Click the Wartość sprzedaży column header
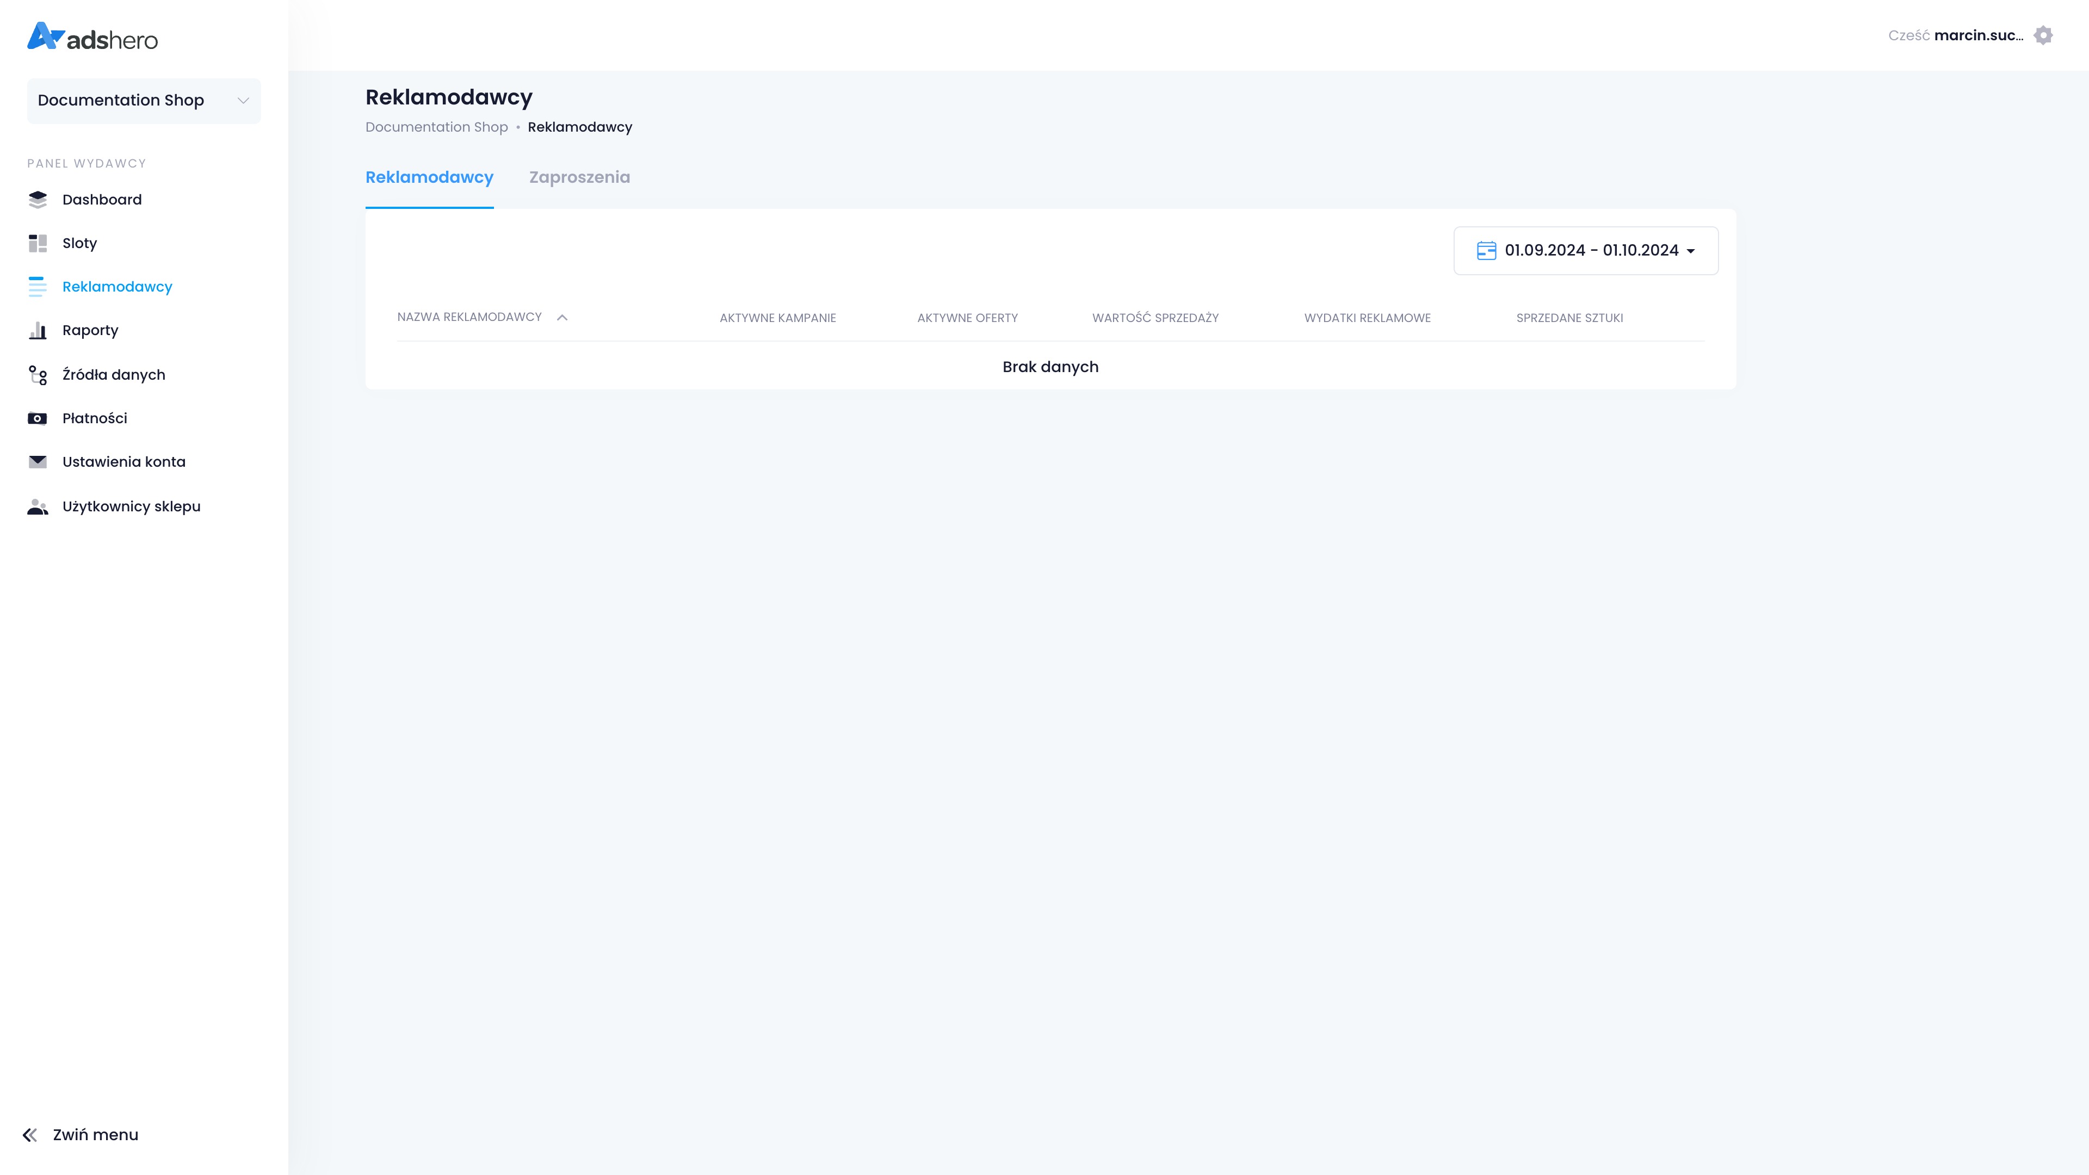Viewport: 2089px width, 1175px height. click(x=1155, y=318)
